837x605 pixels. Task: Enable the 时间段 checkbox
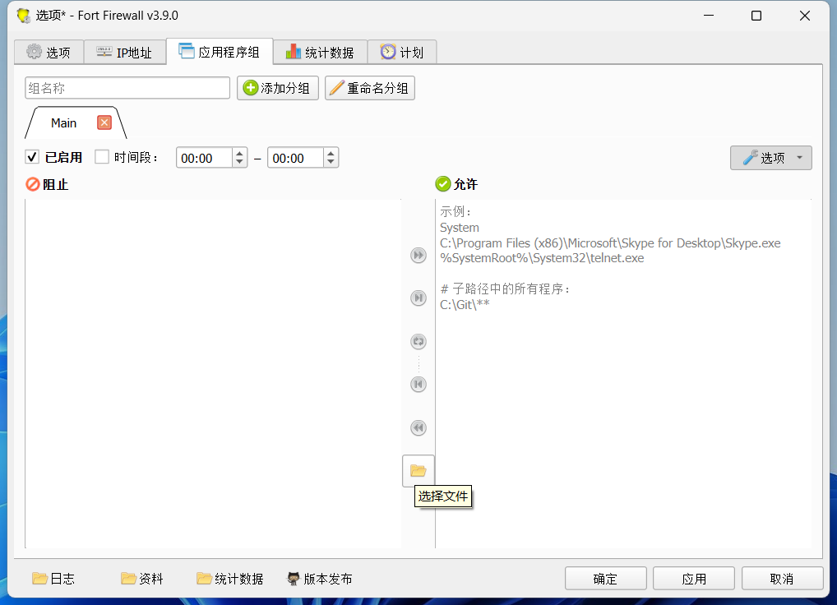point(101,157)
